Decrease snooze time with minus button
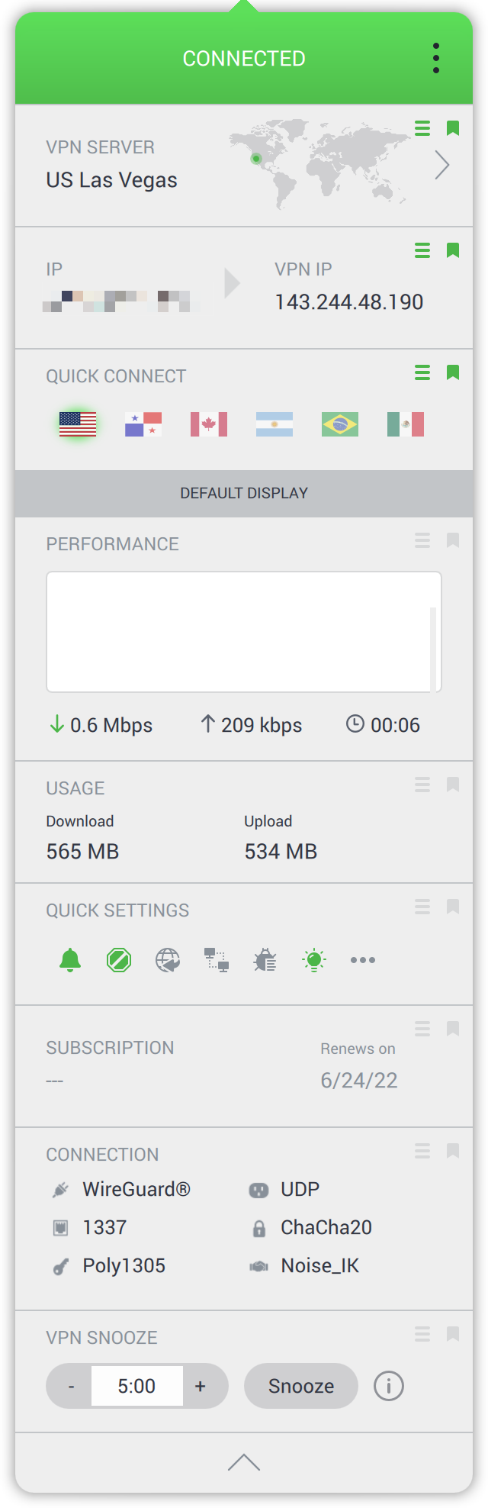This screenshot has height=1508, width=488. (x=71, y=1386)
